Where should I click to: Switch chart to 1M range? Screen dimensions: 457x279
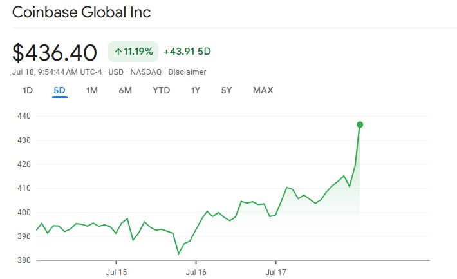92,90
